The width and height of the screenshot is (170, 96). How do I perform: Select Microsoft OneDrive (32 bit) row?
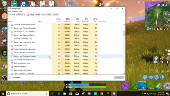click(66, 39)
